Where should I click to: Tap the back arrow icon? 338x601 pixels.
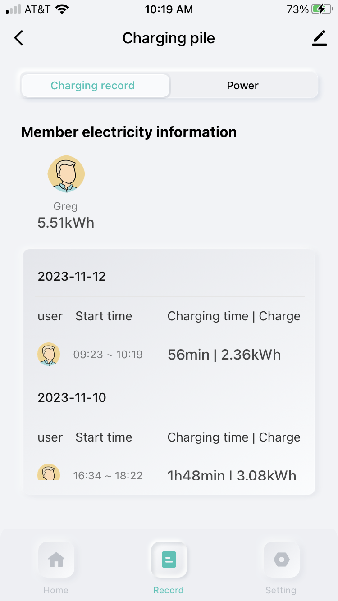pos(18,38)
